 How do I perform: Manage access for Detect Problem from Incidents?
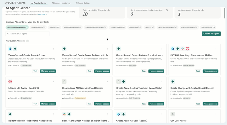coord(156,71)
